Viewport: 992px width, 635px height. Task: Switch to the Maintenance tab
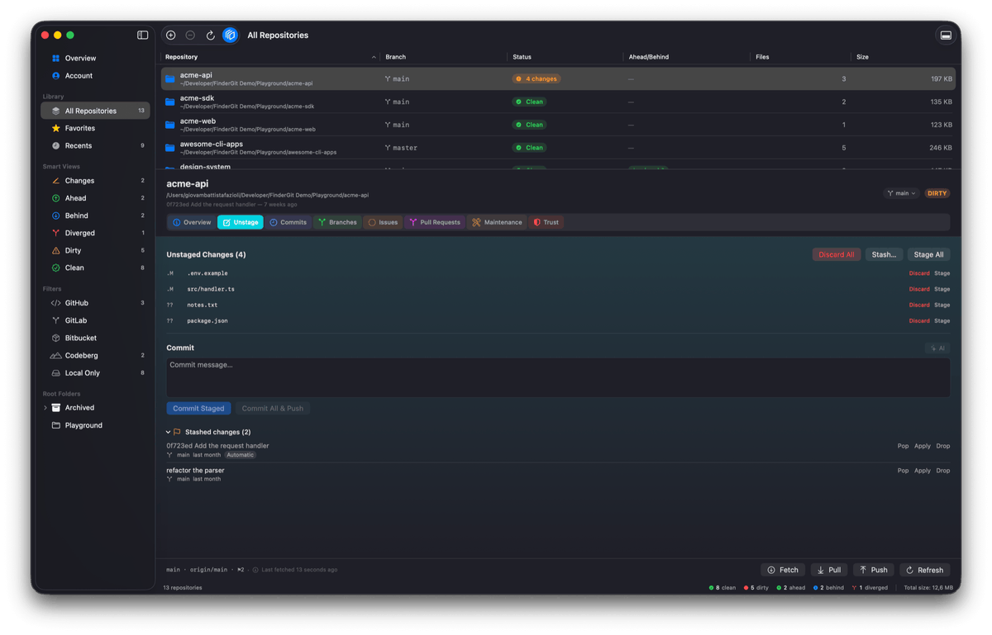497,222
